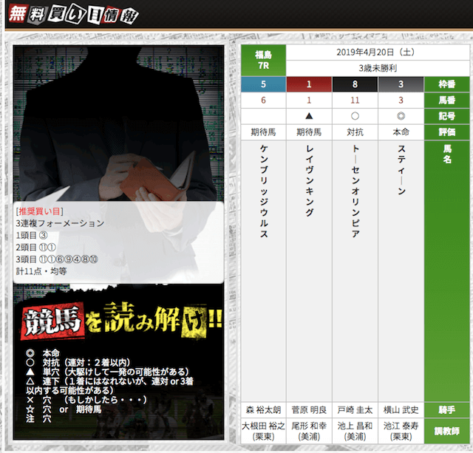
Task: Click the ◎ 本命 legend entry
Action: (43, 353)
